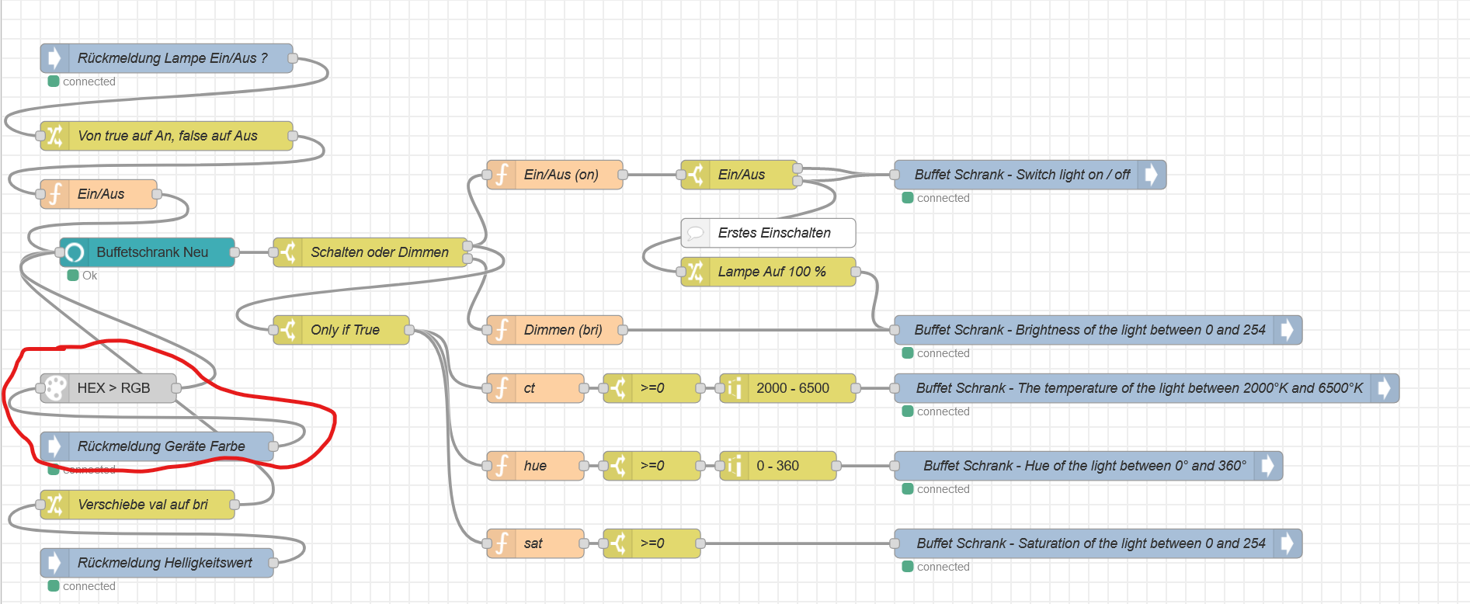Click the 'Ok' status under Buffetschrank Neu
1470x604 pixels.
(82, 276)
